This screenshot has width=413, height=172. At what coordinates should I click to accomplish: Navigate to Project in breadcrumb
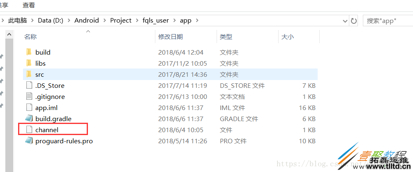point(121,21)
